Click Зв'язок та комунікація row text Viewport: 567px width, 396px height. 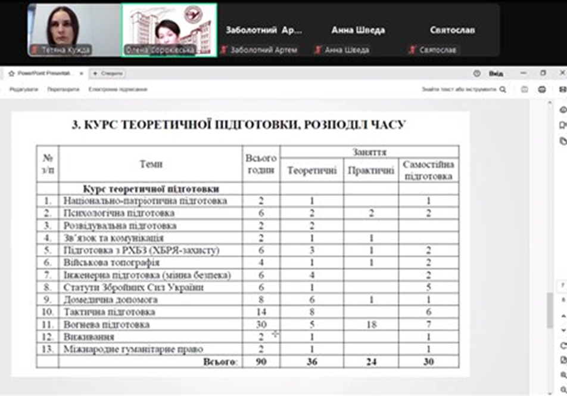pos(114,238)
